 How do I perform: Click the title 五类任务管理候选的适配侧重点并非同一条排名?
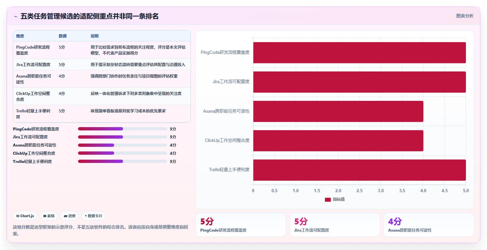coord(90,16)
